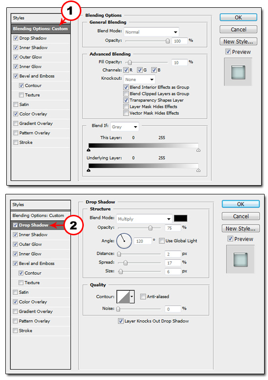Toggle Preview in the Blending Options dialog
The height and width of the screenshot is (380, 268).
point(228,52)
